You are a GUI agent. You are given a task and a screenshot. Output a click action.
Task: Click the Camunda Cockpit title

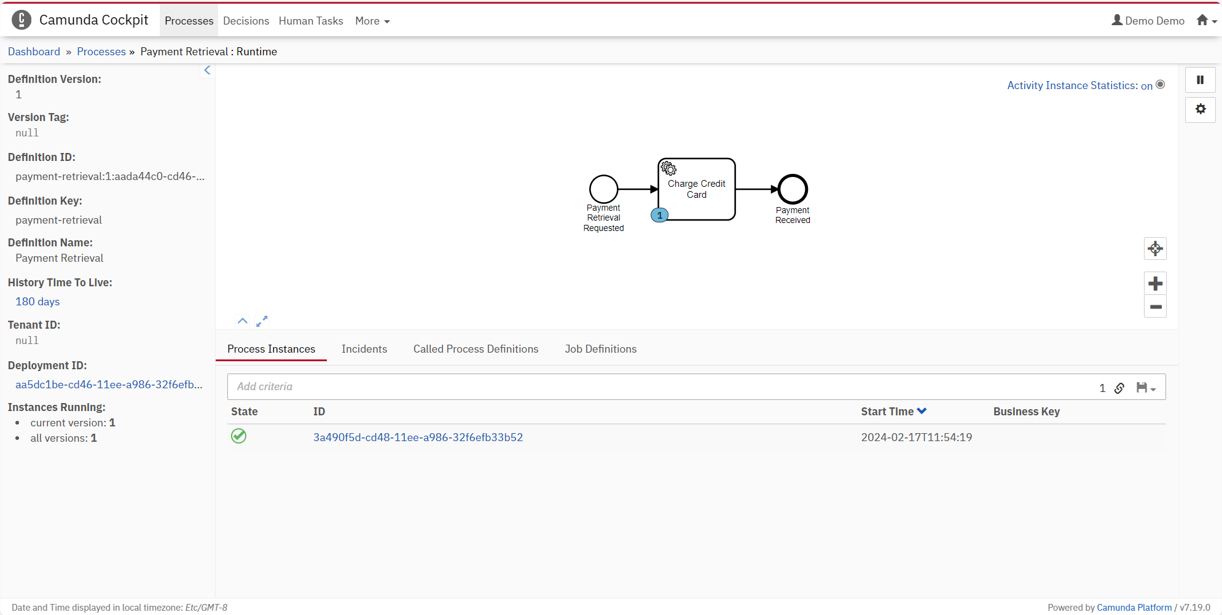pos(93,20)
